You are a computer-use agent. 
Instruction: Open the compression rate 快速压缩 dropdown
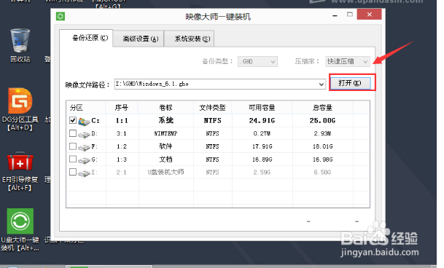coord(348,61)
